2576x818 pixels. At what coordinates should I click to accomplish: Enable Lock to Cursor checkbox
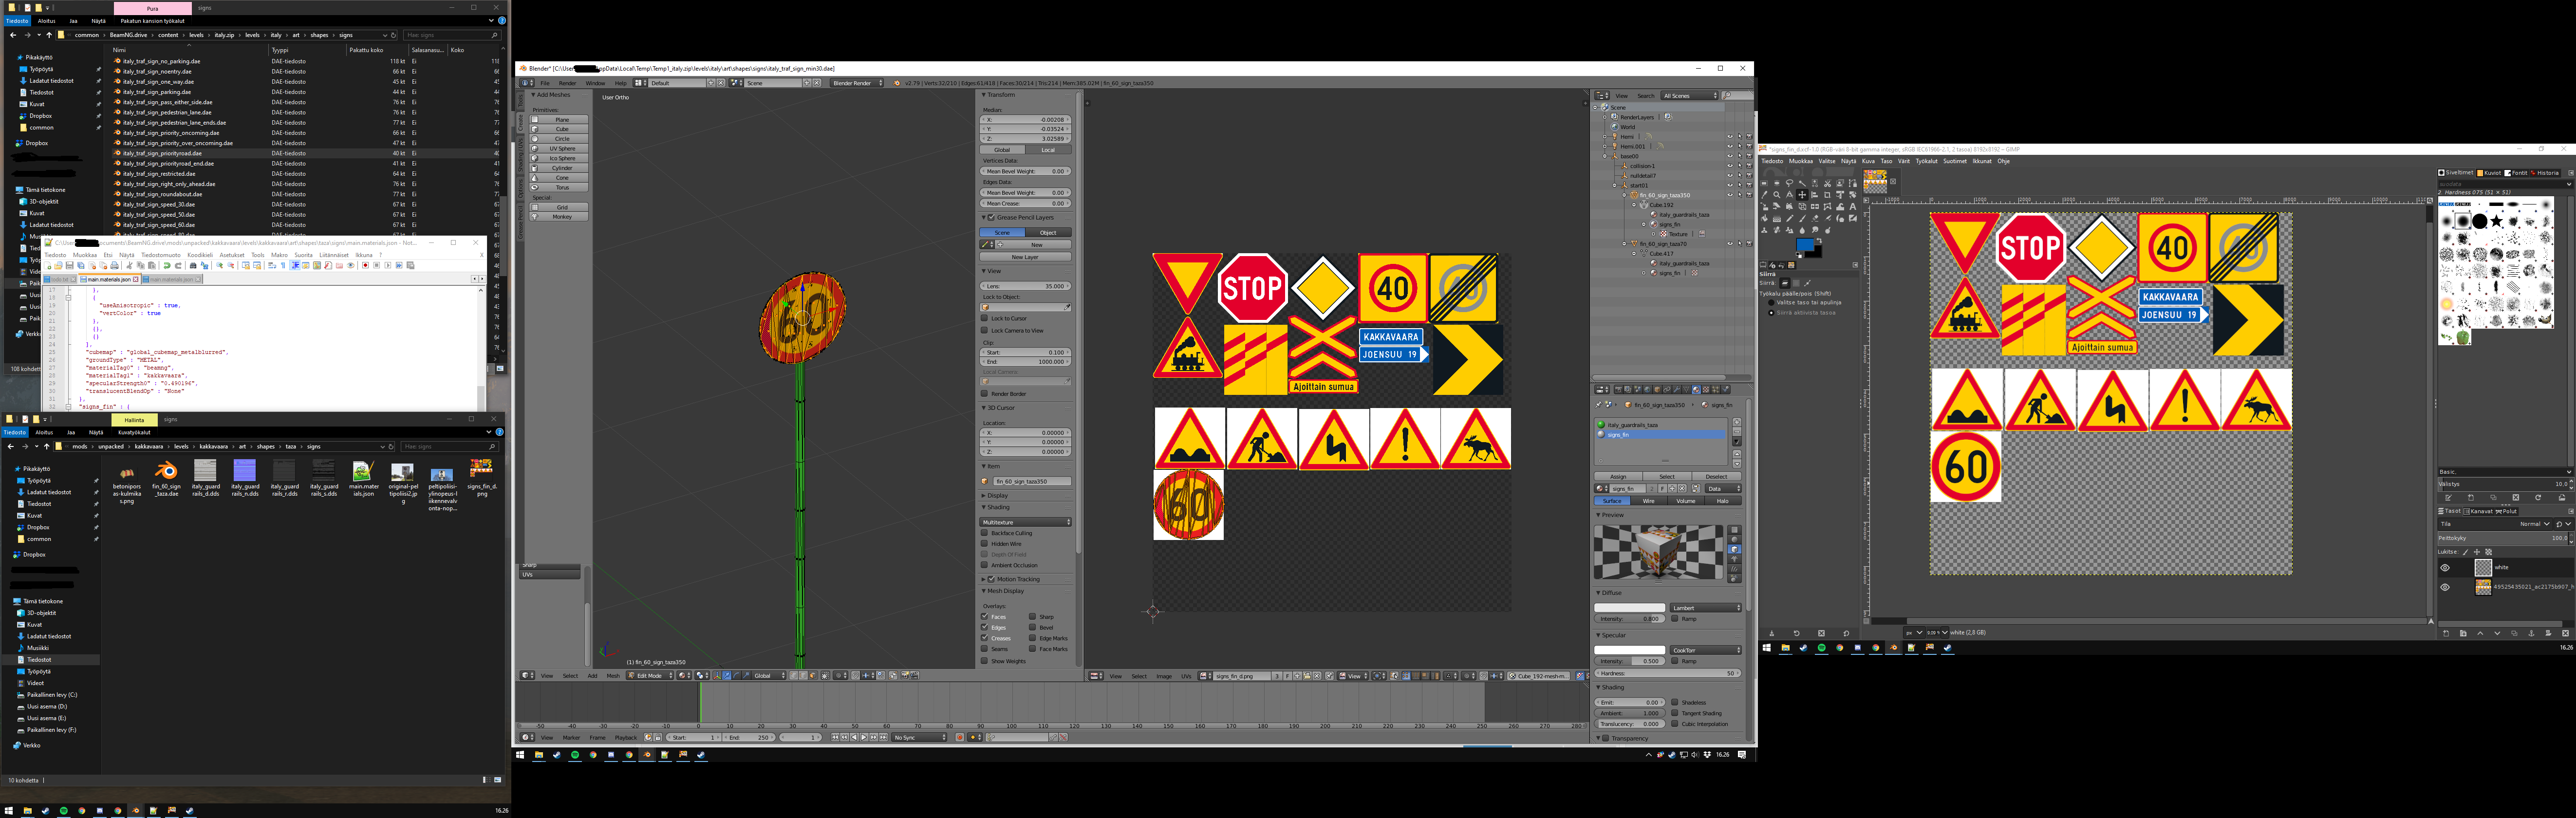[x=985, y=319]
